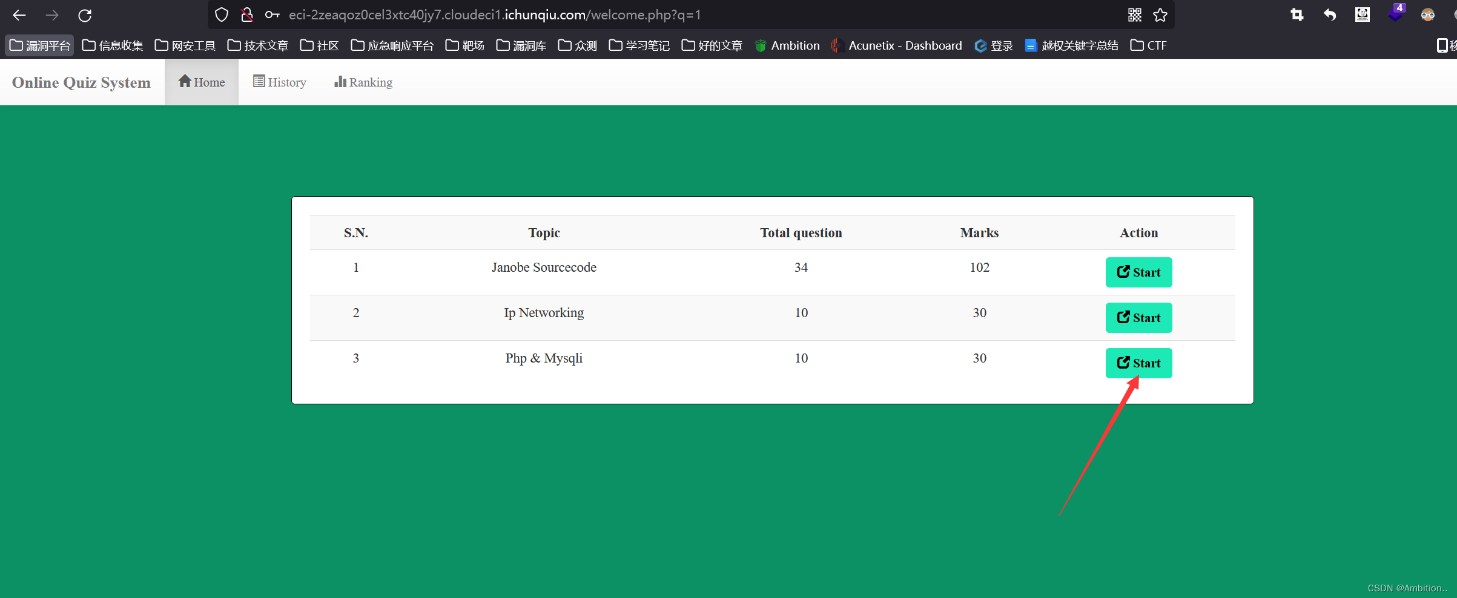The height and width of the screenshot is (598, 1457).
Task: Open the Acunetix - Dashboard bookmark
Action: coord(896,45)
